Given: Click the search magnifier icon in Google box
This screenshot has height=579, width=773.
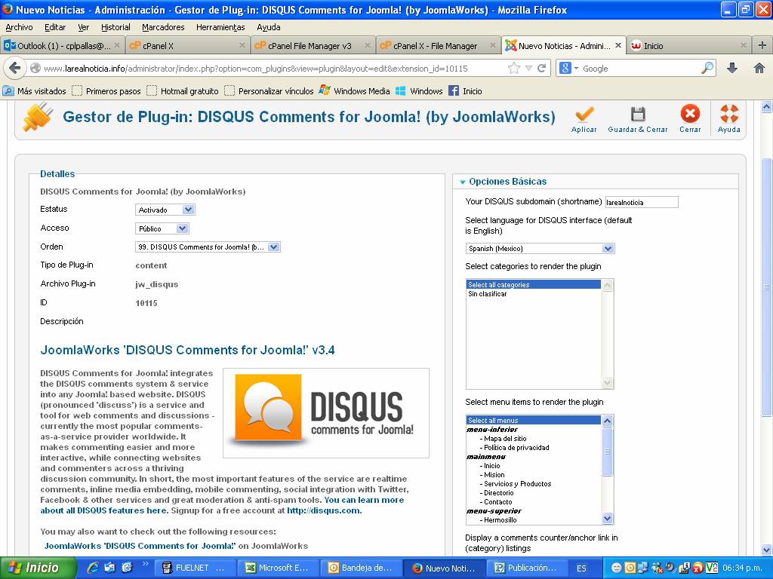Looking at the screenshot, I should [x=707, y=68].
